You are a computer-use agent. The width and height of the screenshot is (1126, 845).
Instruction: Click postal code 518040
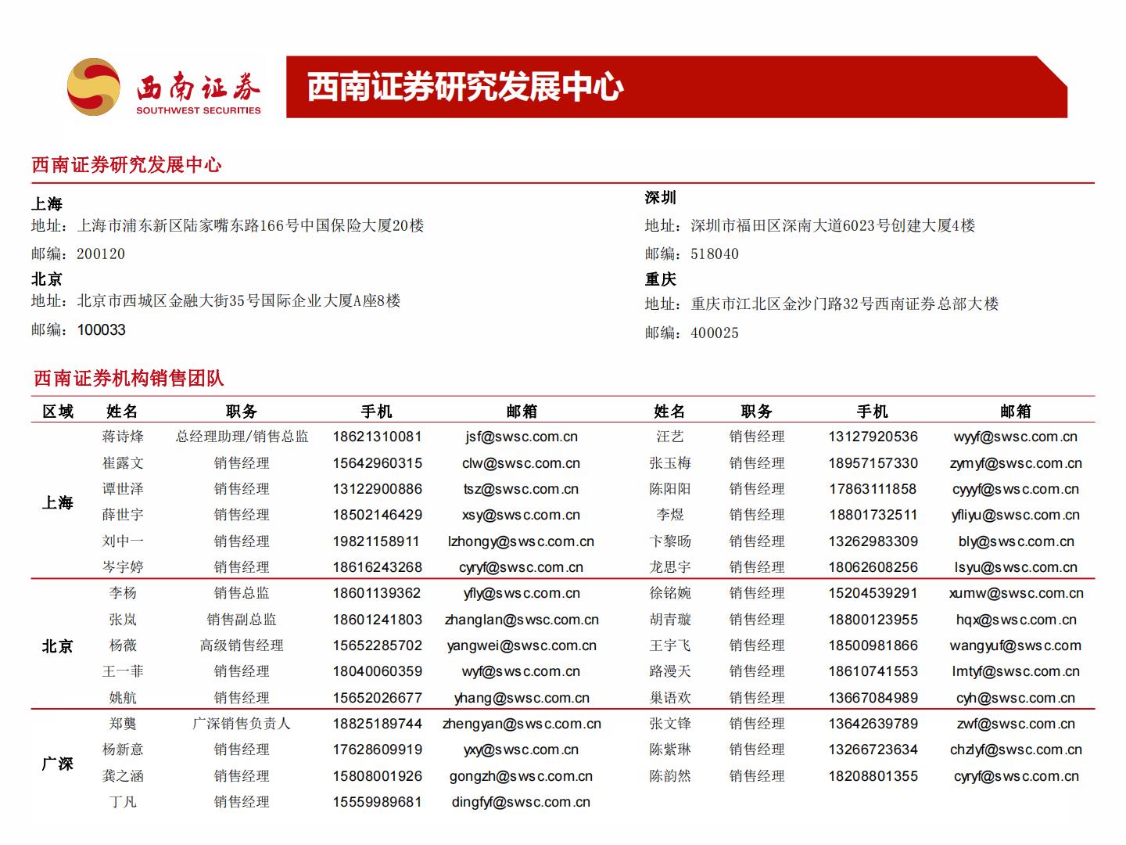(715, 254)
